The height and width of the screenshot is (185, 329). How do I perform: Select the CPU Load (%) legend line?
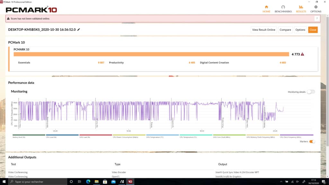[62, 135]
